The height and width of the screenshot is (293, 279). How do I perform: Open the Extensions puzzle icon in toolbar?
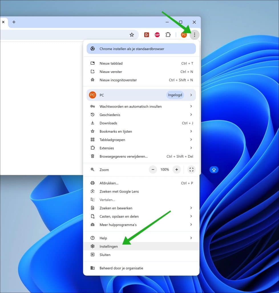(168, 35)
